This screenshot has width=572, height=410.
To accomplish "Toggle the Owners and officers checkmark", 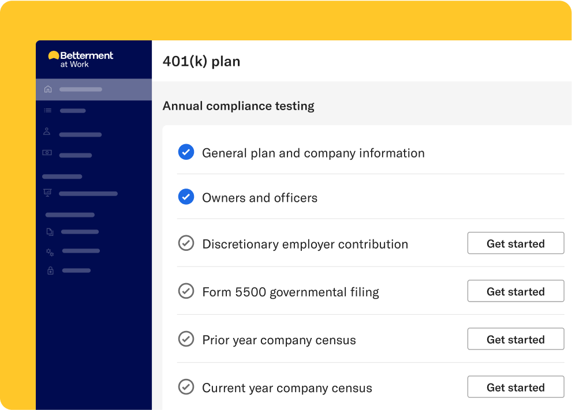I will click(x=186, y=197).
